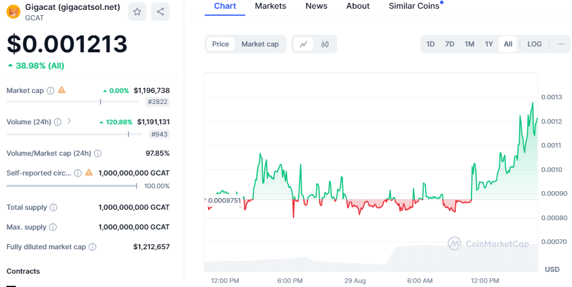
Task: Click the Volume (24h) rank slider bar
Action: pos(74,134)
